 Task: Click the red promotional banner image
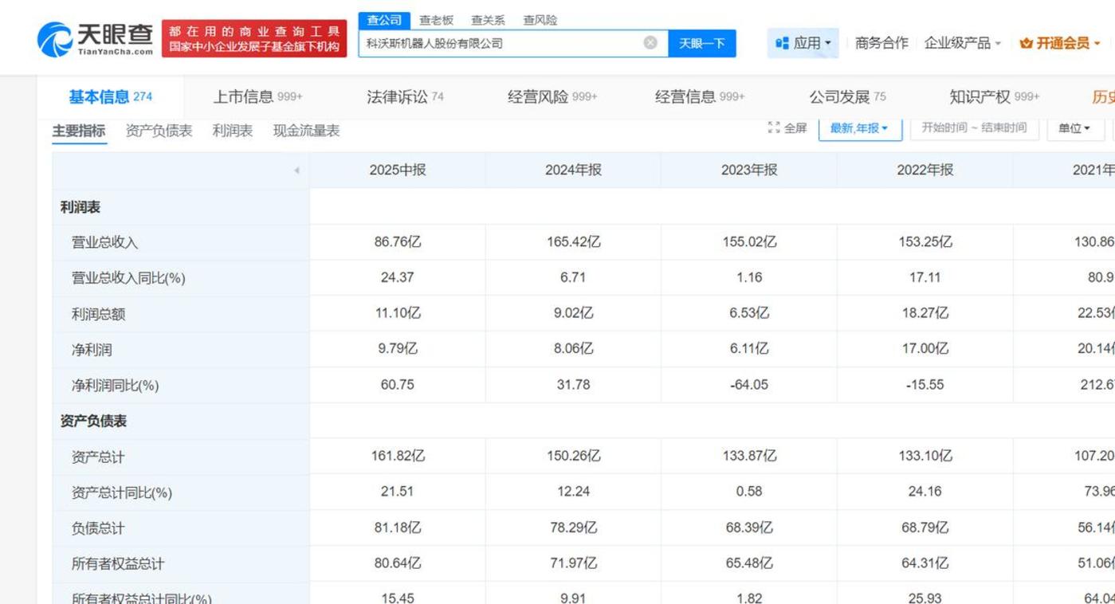coord(254,39)
